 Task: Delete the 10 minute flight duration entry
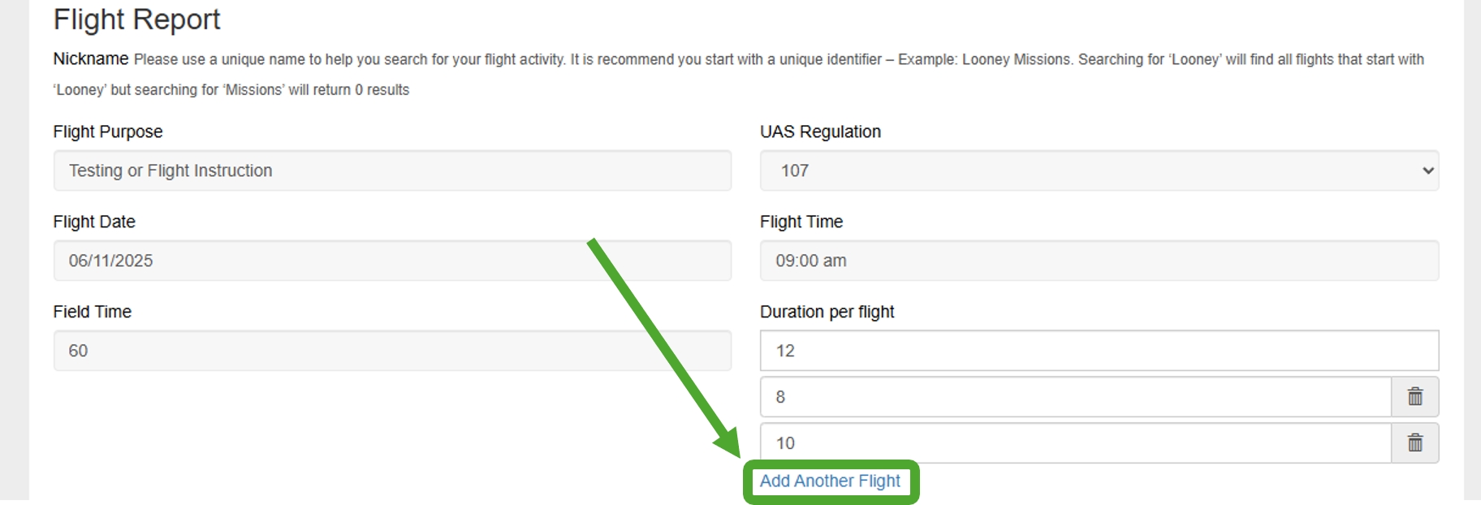(1415, 443)
